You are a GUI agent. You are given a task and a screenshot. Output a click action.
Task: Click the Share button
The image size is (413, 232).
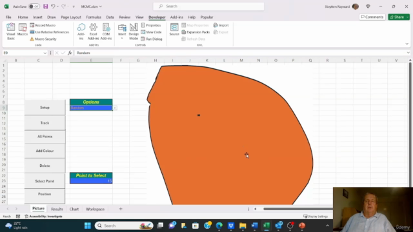[399, 17]
